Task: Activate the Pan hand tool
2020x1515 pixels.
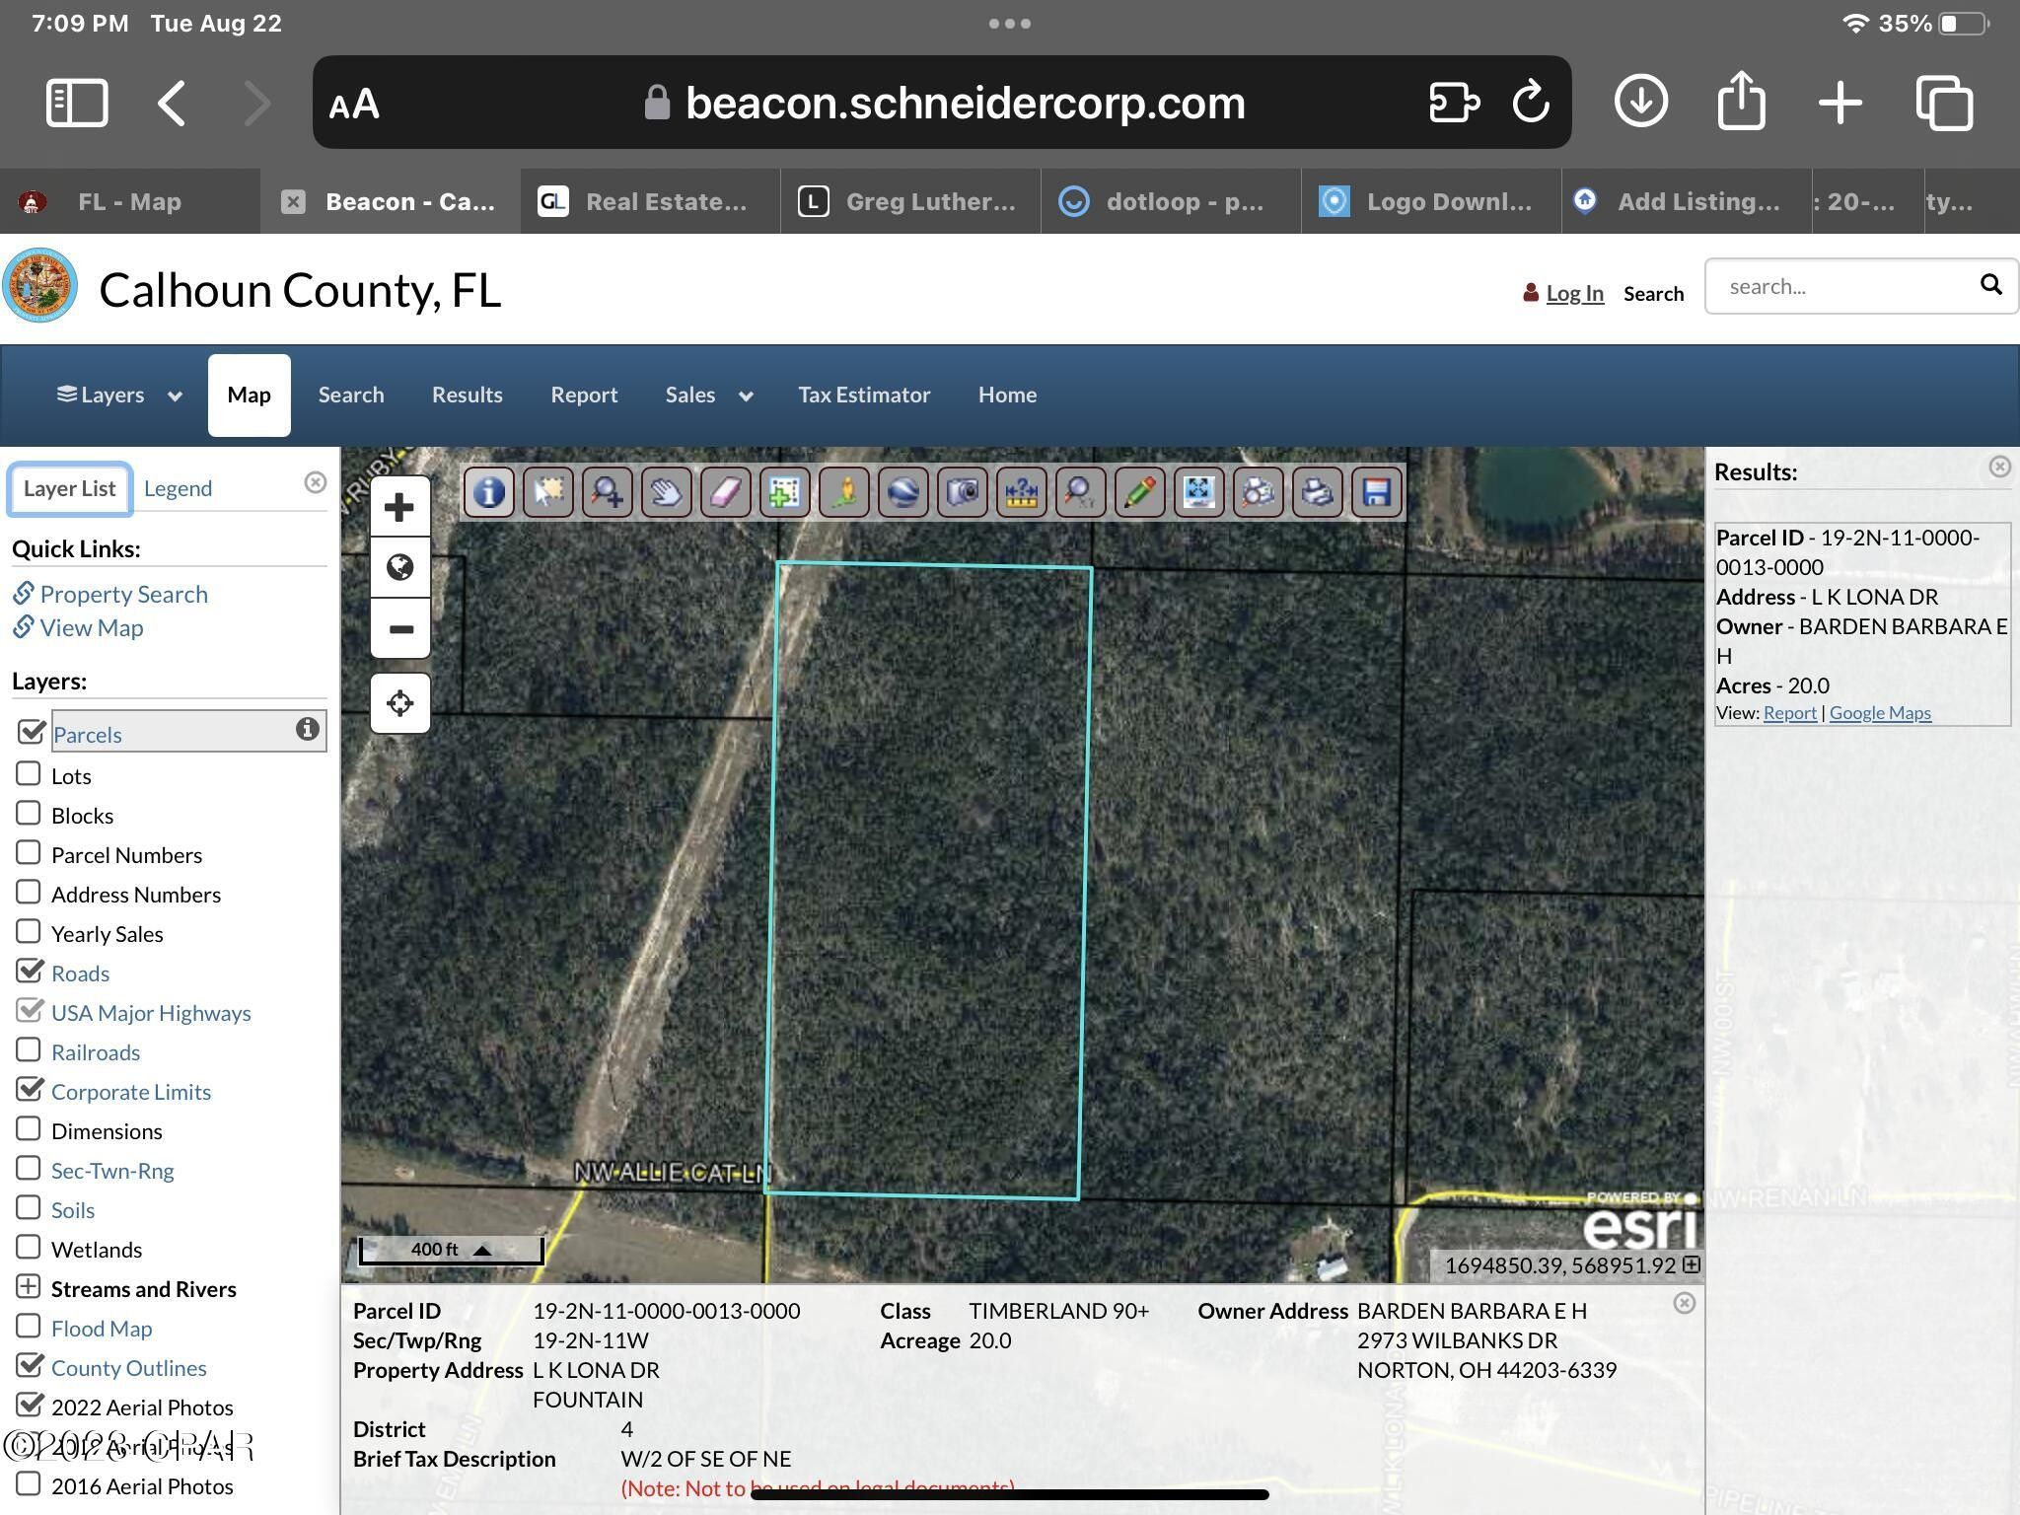Action: click(x=666, y=493)
